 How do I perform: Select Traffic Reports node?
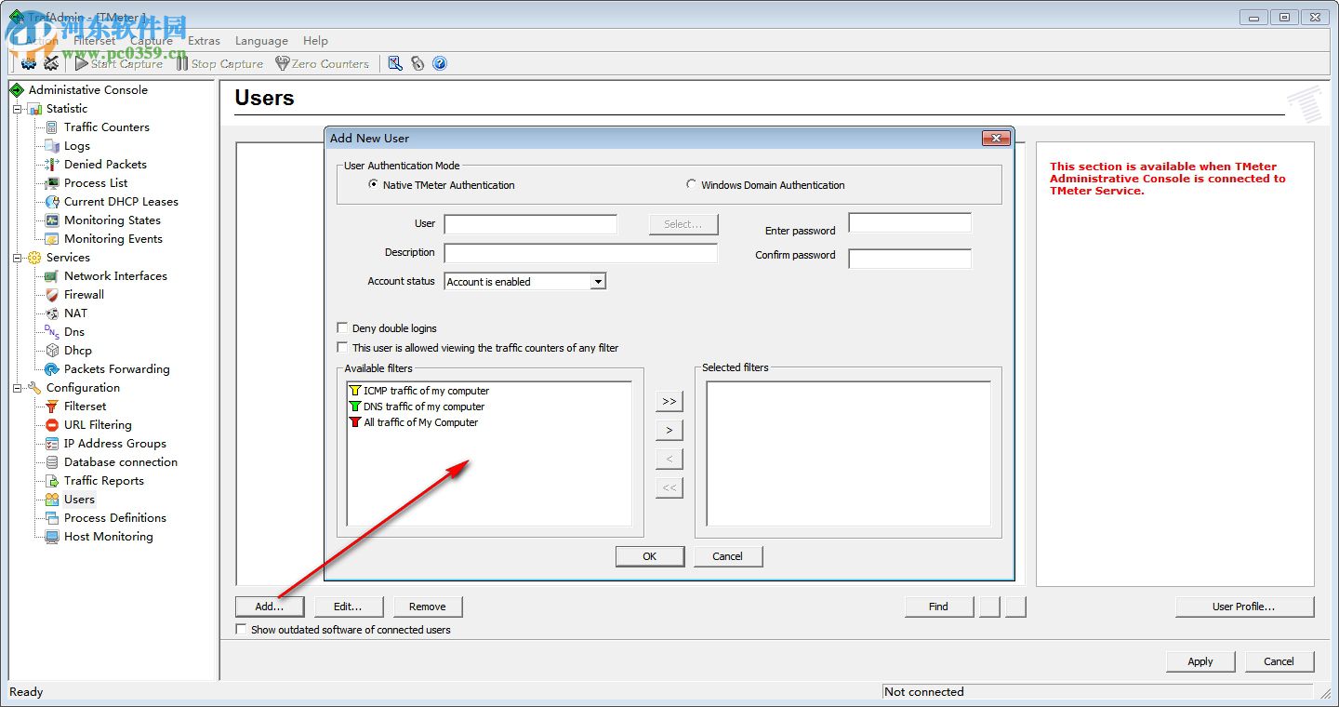pyautogui.click(x=104, y=480)
